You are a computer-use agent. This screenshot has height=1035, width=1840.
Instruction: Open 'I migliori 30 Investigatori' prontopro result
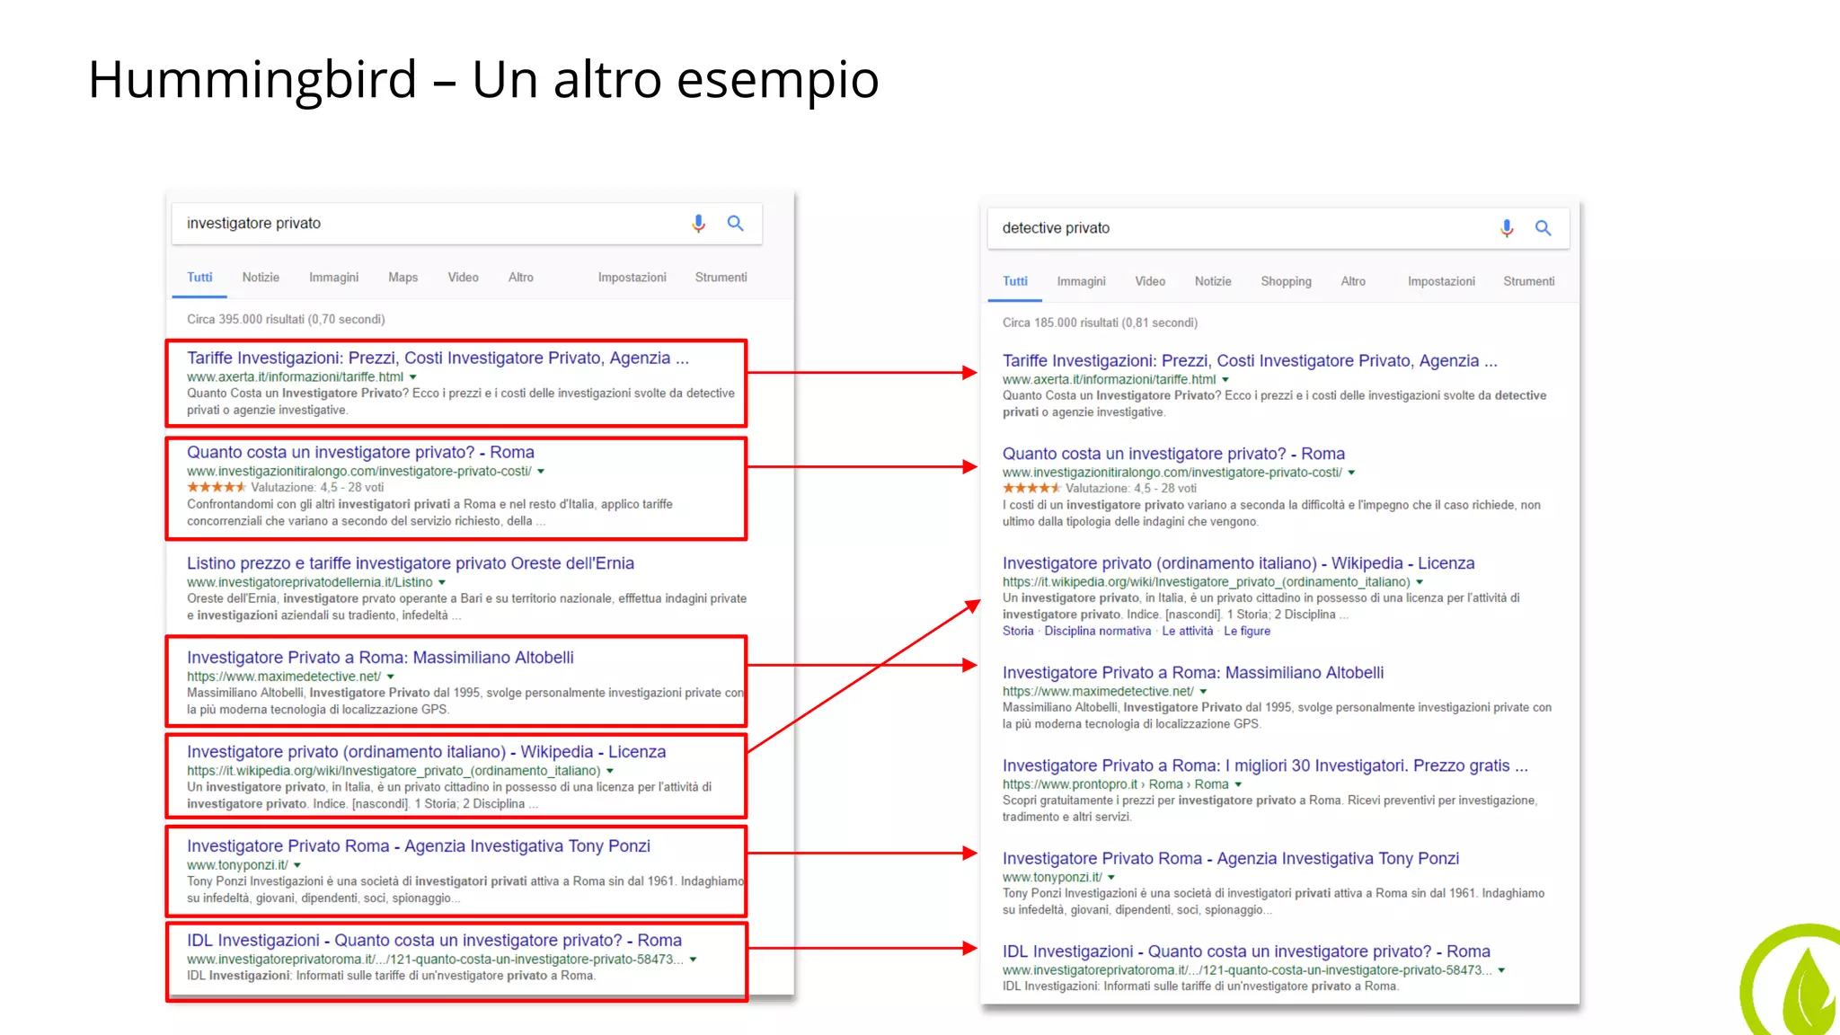click(1265, 765)
